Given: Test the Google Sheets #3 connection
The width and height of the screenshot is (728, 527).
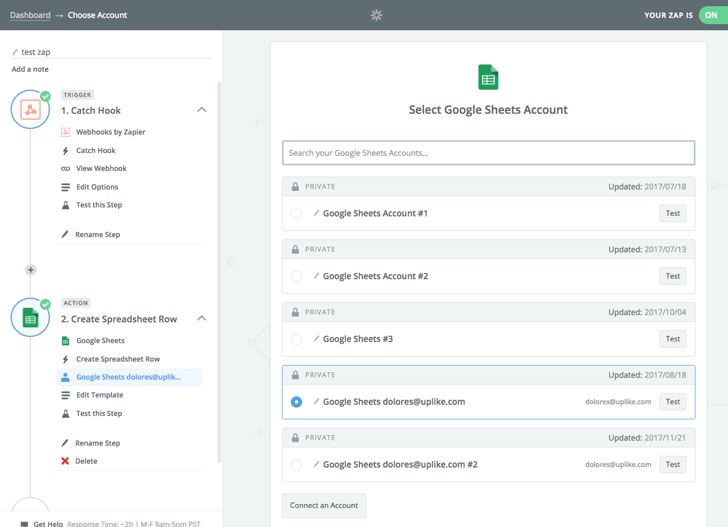Looking at the screenshot, I should tap(673, 339).
